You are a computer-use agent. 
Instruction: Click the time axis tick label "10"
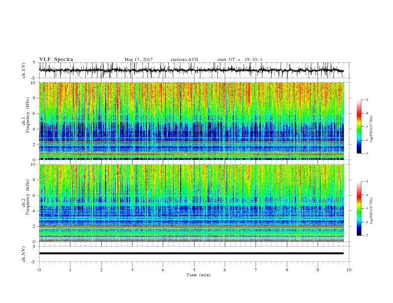(349, 270)
